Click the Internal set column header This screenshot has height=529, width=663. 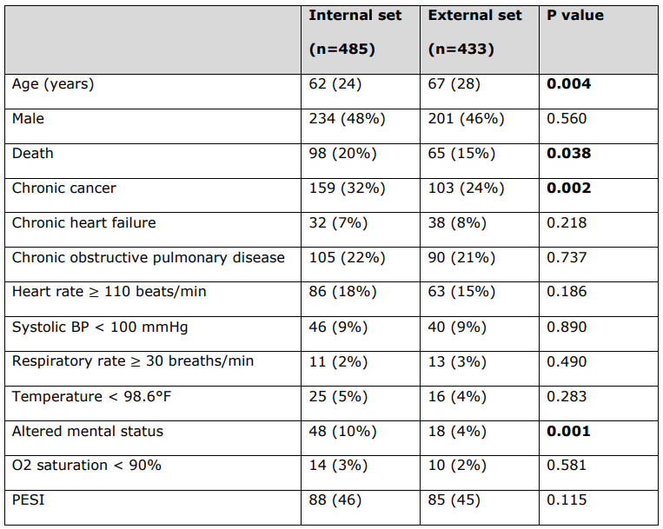coord(355,16)
